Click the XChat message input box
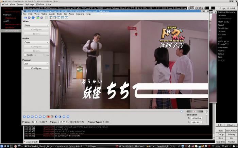 click(127, 142)
